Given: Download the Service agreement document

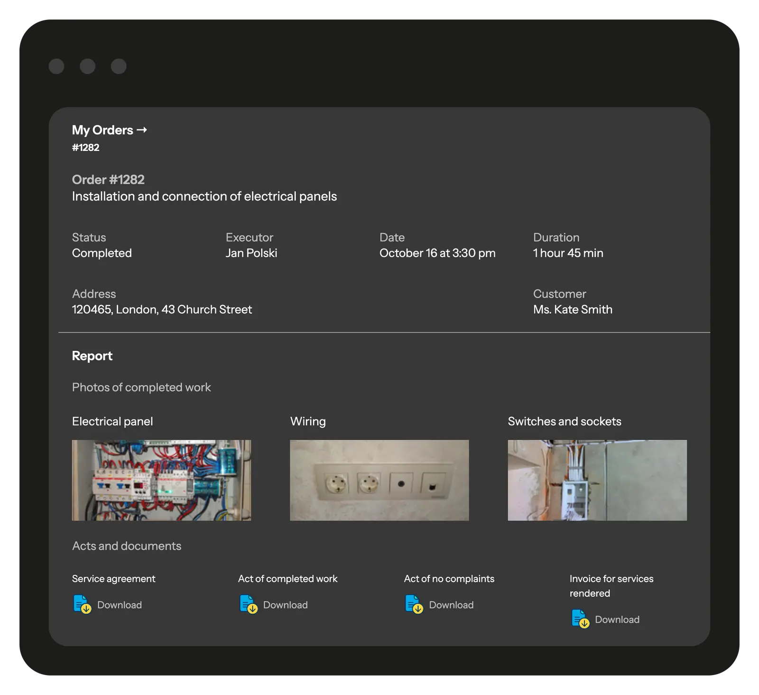Looking at the screenshot, I should pos(120,605).
